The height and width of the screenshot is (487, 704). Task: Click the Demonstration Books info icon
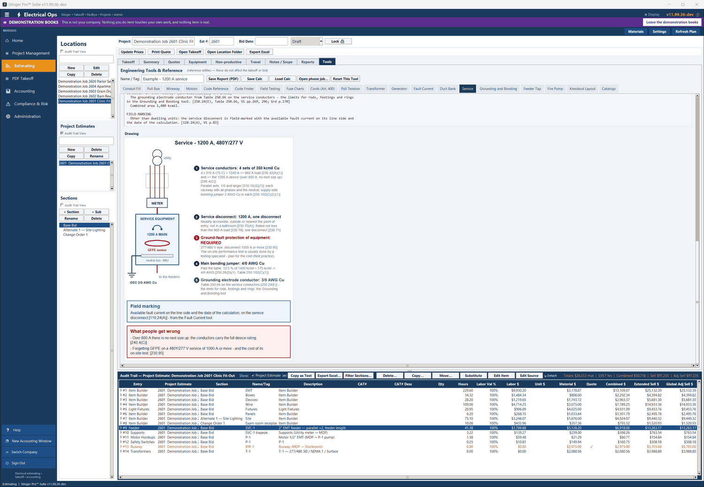5,22
